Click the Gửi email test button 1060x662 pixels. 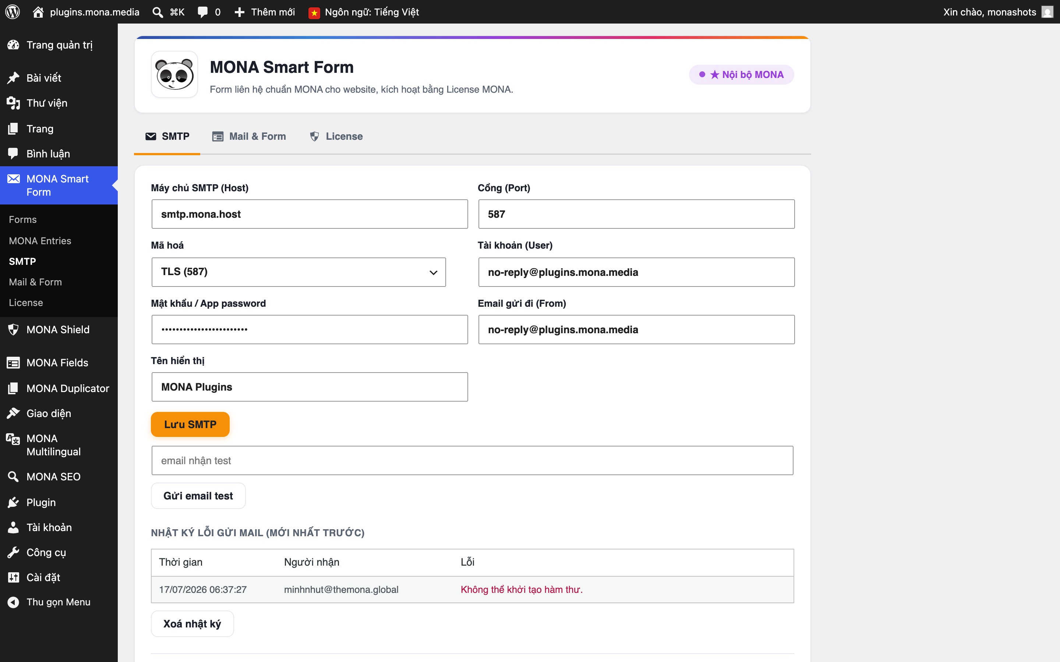(x=198, y=496)
